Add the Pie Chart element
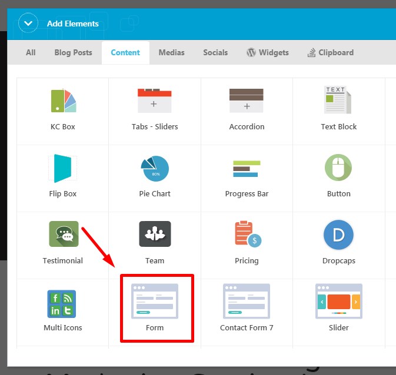Screen dimensions: 396x375 pos(154,169)
